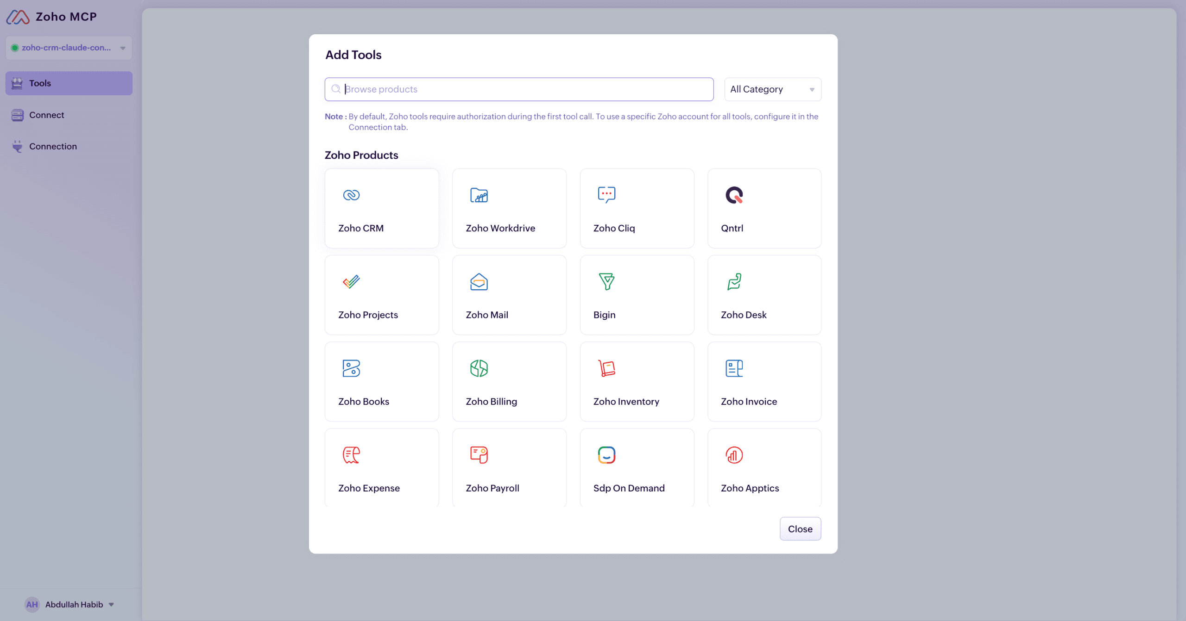This screenshot has width=1186, height=621.
Task: Click the Zoho Workdrive folder icon
Action: pyautogui.click(x=479, y=195)
